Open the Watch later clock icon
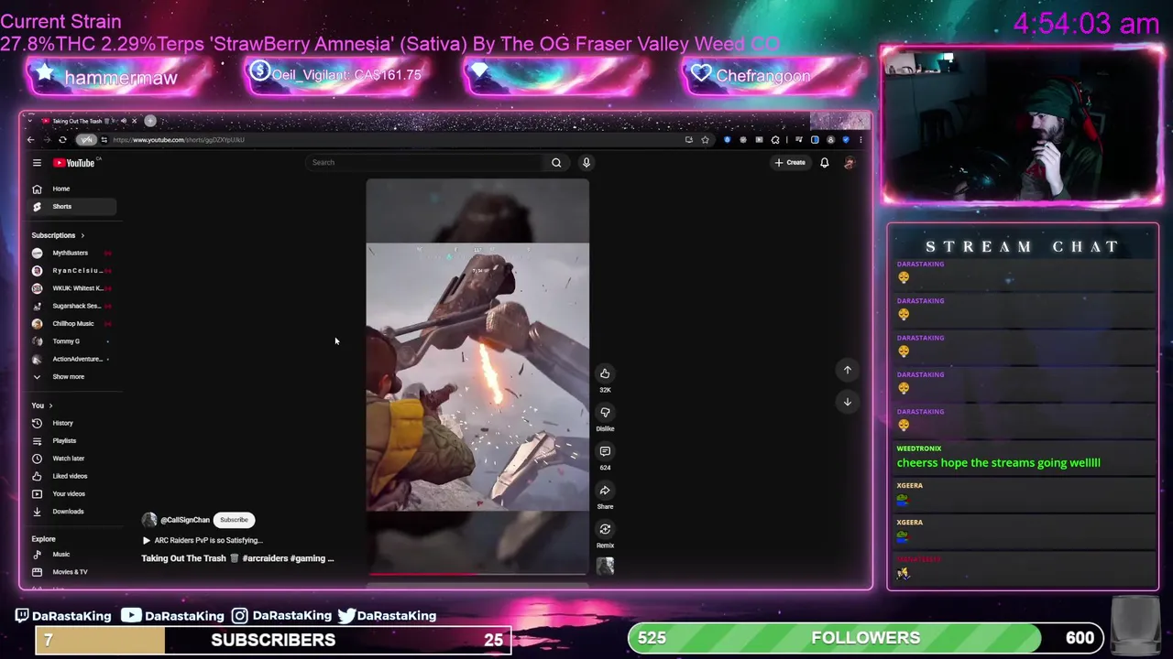 point(37,459)
